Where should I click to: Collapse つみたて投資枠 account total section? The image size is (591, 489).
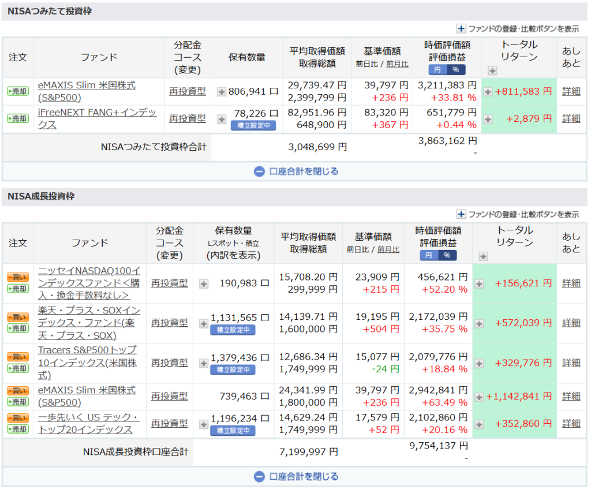coord(295,171)
